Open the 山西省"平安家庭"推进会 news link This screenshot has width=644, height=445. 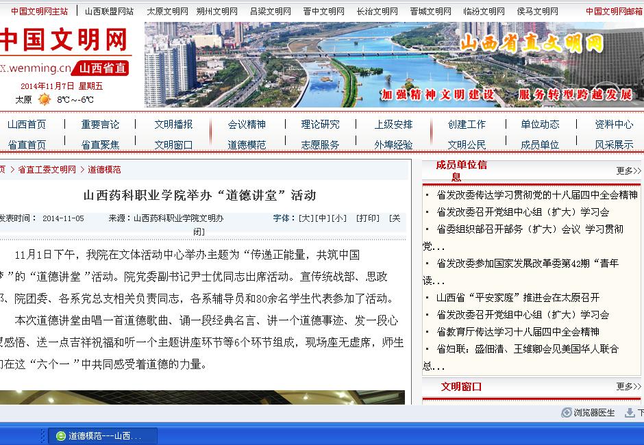click(x=517, y=297)
